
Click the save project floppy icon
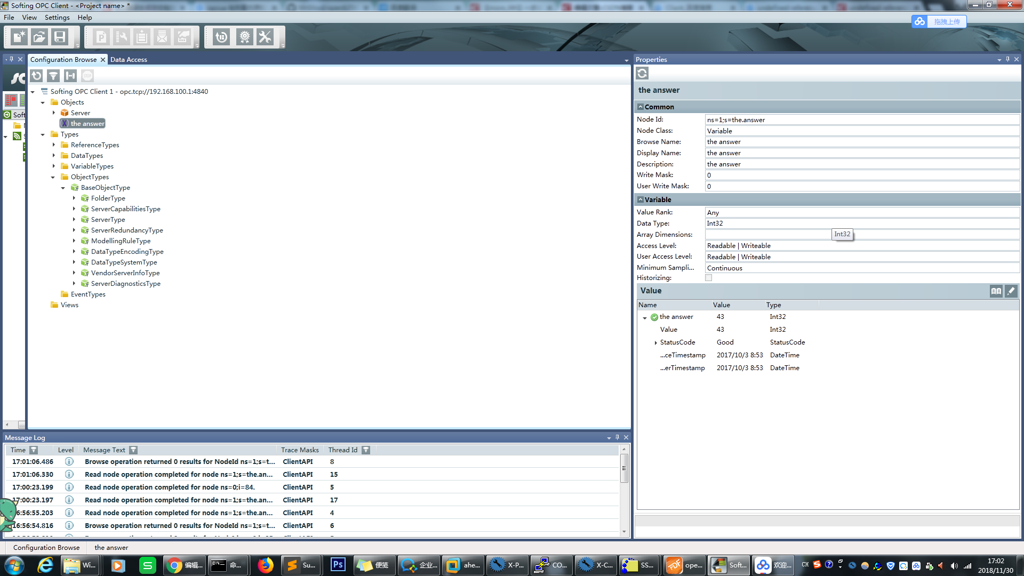(60, 37)
